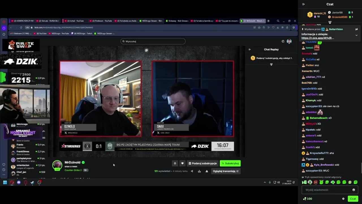Viewport: 362px width, 204px height.
Task: Expand the gifter leaderboard arrow below darecki_15
Action: [x=330, y=22]
